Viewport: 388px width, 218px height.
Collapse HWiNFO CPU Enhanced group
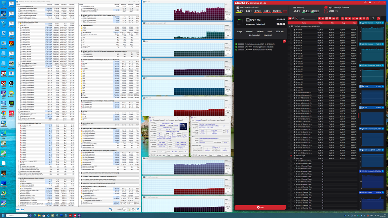coord(17,178)
